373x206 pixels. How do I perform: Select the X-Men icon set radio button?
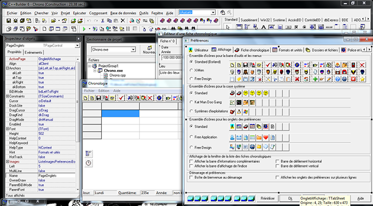click(x=191, y=70)
